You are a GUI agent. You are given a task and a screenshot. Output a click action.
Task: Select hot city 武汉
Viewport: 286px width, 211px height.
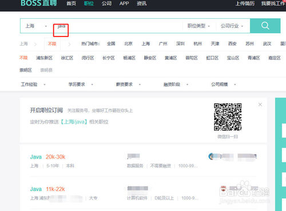[267, 44]
